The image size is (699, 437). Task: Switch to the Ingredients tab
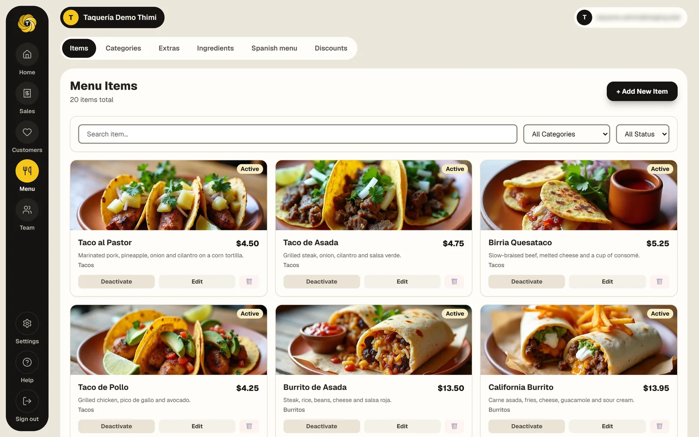[x=215, y=48]
